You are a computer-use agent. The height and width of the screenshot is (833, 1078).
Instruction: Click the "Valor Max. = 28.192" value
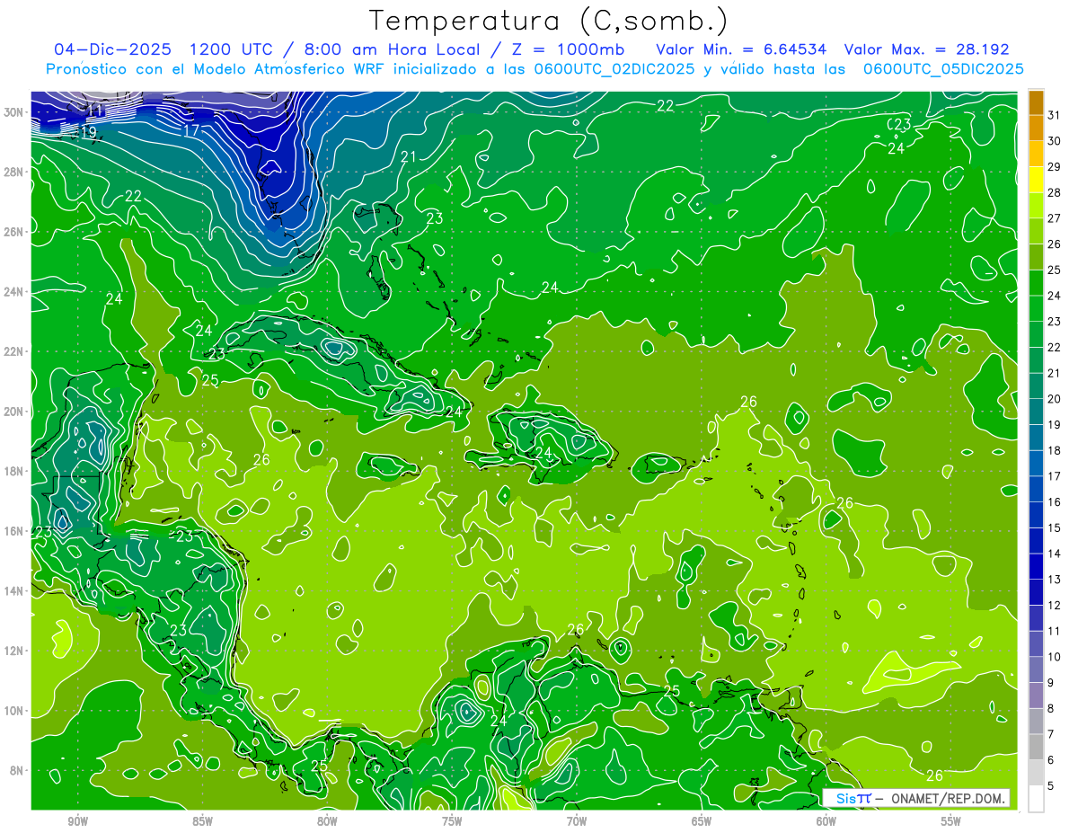(927, 49)
